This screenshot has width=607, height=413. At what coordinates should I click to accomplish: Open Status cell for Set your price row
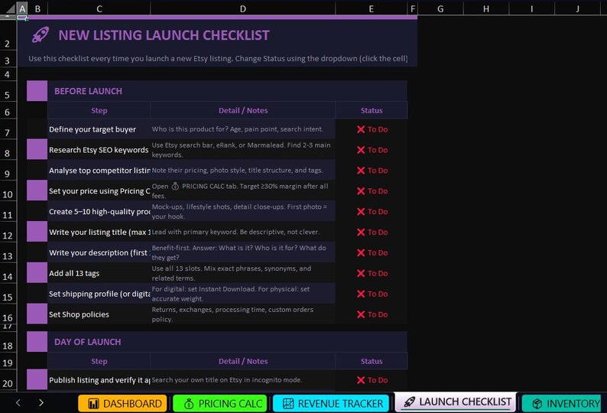point(372,191)
